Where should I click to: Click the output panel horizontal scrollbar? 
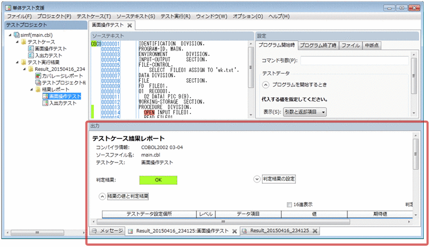(x=251, y=222)
